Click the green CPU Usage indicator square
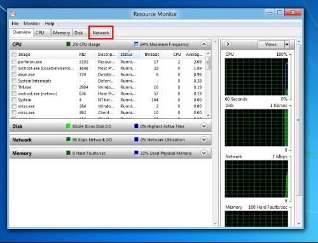318x243 pixels. click(x=68, y=44)
